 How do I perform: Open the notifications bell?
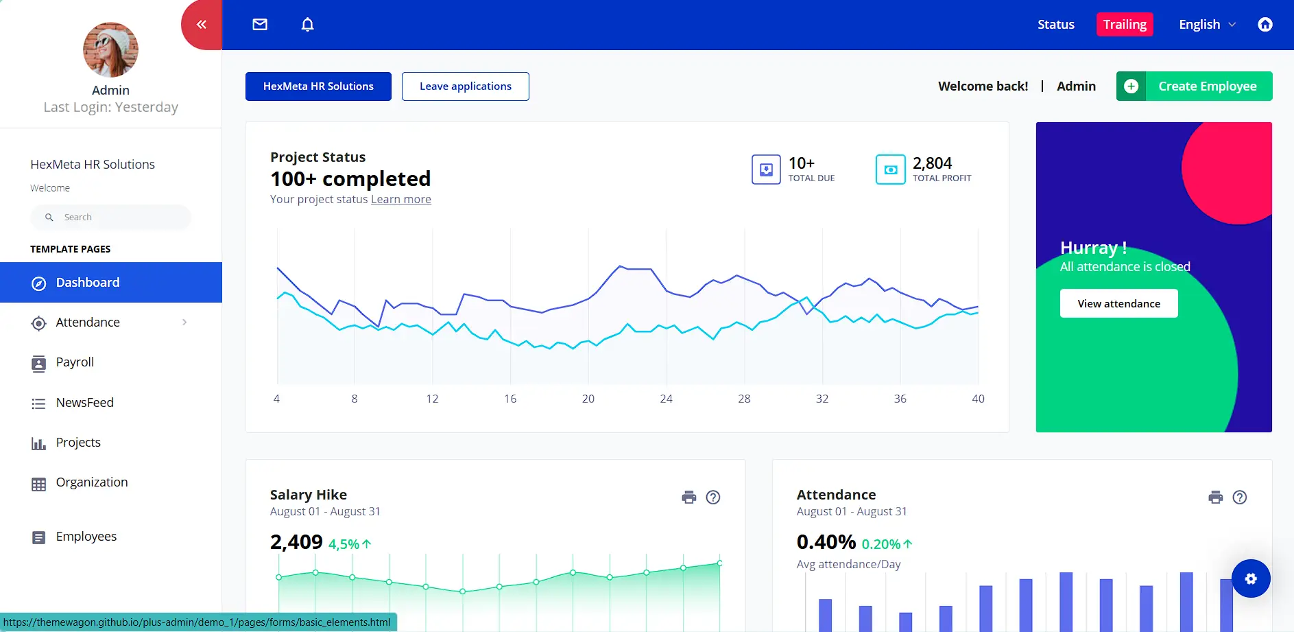tap(307, 25)
